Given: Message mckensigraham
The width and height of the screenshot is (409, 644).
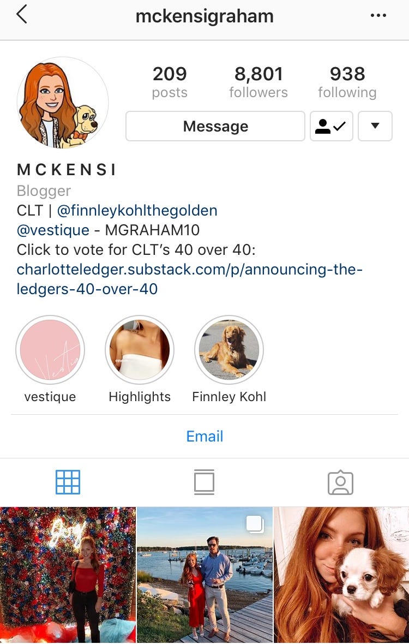Looking at the screenshot, I should 215,126.
